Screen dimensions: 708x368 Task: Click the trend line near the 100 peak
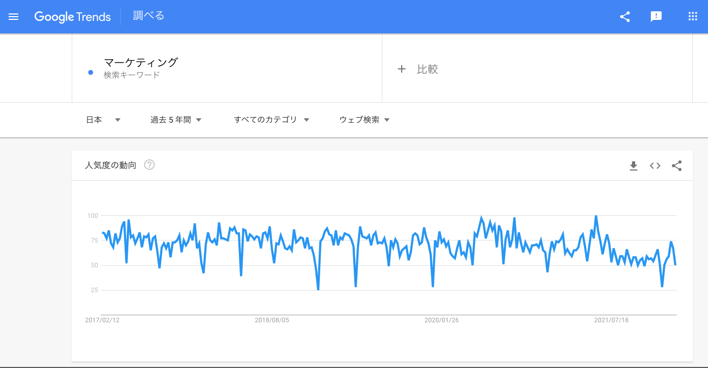pyautogui.click(x=595, y=216)
